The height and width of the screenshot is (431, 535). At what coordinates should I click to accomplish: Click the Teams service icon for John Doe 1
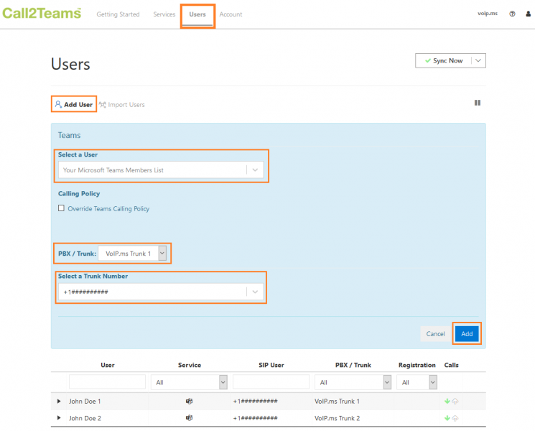[189, 402]
